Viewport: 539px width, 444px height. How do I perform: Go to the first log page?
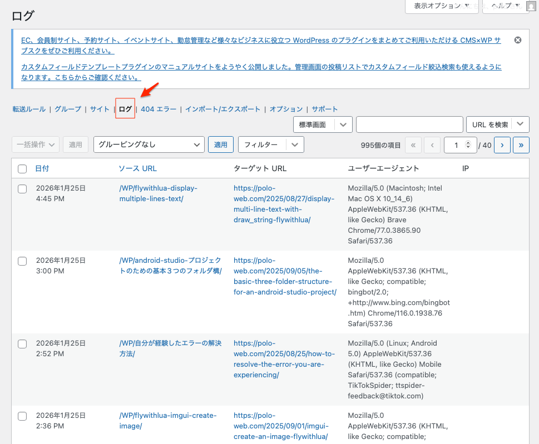click(413, 145)
